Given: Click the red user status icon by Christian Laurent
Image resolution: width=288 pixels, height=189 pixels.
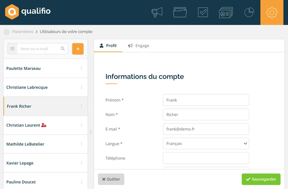Looking at the screenshot, I should coord(44,125).
